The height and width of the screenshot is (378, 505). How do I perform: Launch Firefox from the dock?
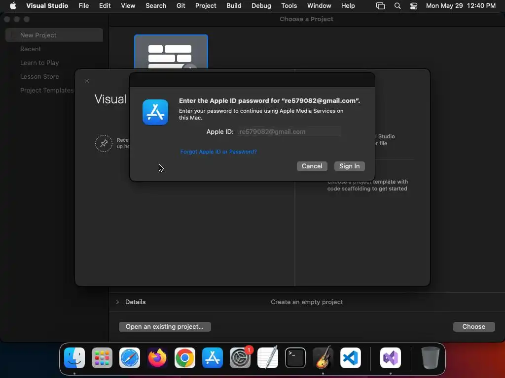click(157, 358)
